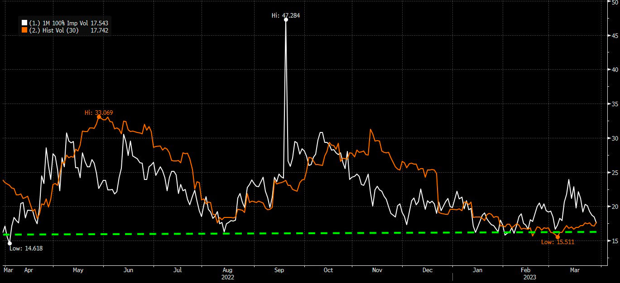Click the Feb month label on x-axis
Screen dimensions: 620x283
[526, 270]
